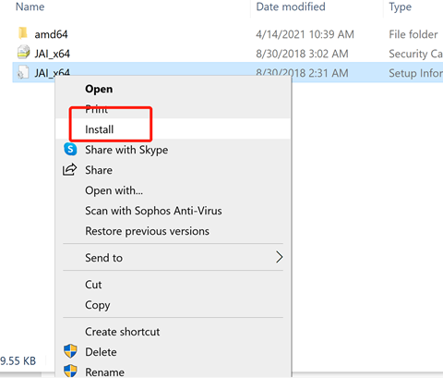The image size is (443, 378).
Task: Select the amd64 folder icon
Action: (x=23, y=33)
